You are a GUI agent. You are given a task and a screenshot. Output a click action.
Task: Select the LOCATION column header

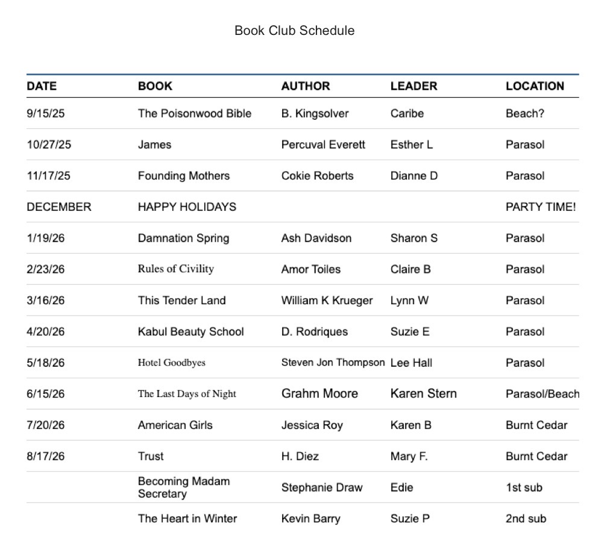(x=535, y=86)
